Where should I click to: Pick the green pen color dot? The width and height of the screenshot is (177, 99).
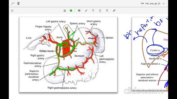click(x=71, y=11)
